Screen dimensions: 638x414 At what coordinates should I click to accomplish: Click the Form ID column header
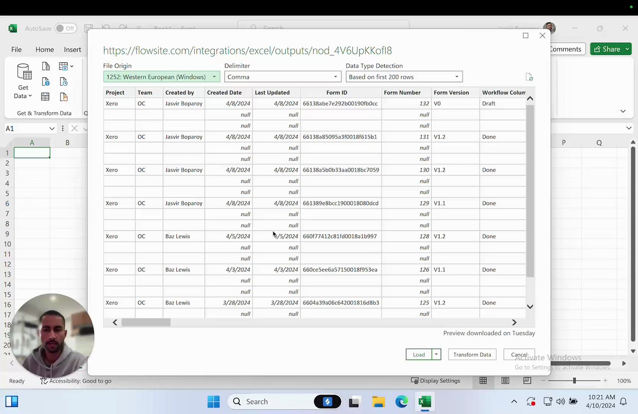click(x=341, y=93)
